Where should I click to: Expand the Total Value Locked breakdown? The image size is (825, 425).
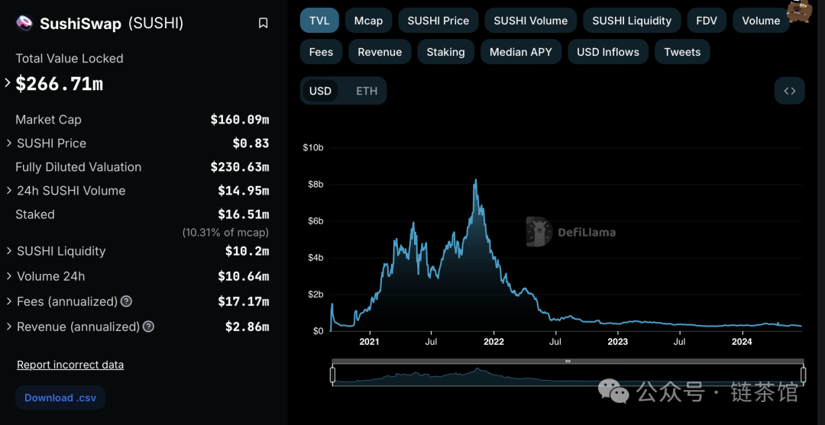pyautogui.click(x=8, y=82)
